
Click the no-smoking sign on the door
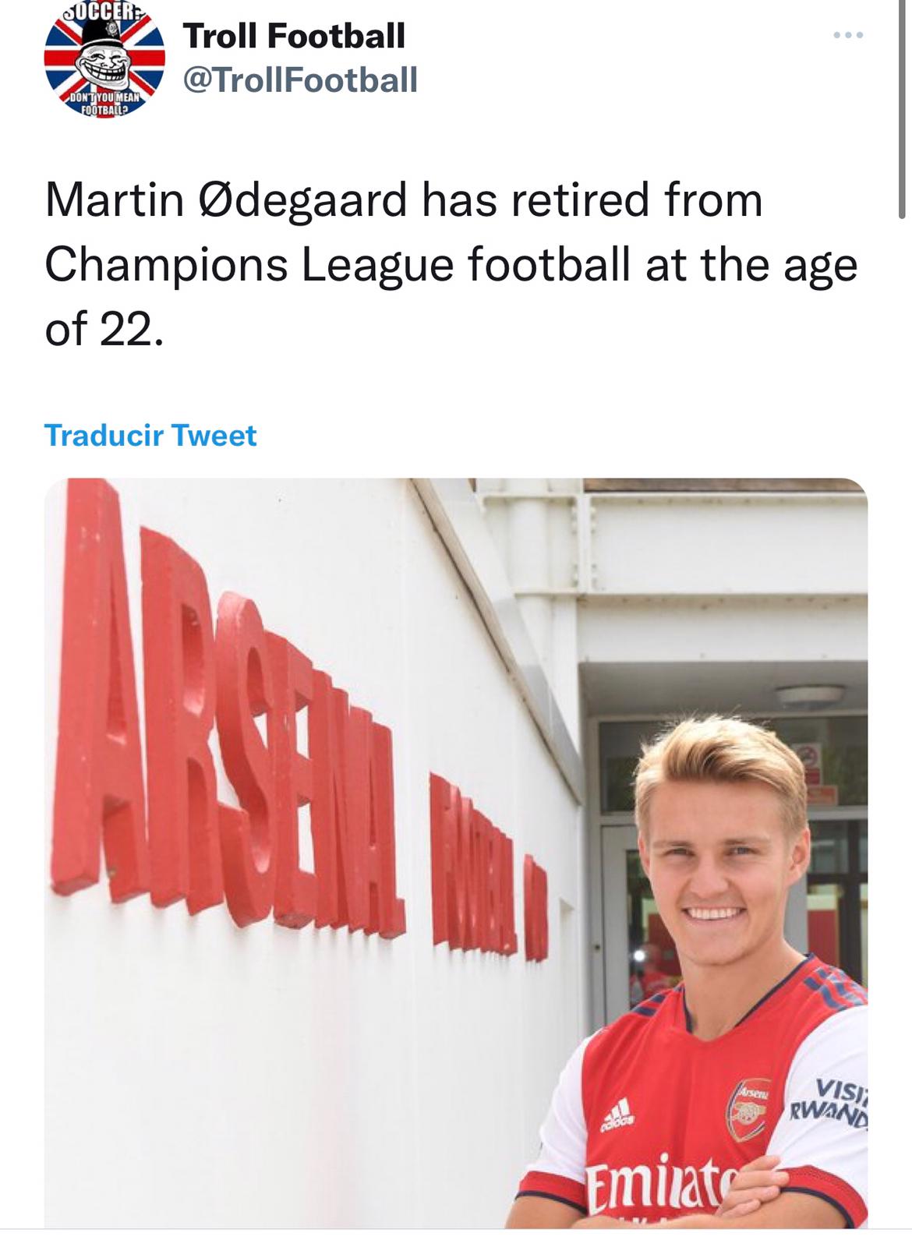(808, 754)
